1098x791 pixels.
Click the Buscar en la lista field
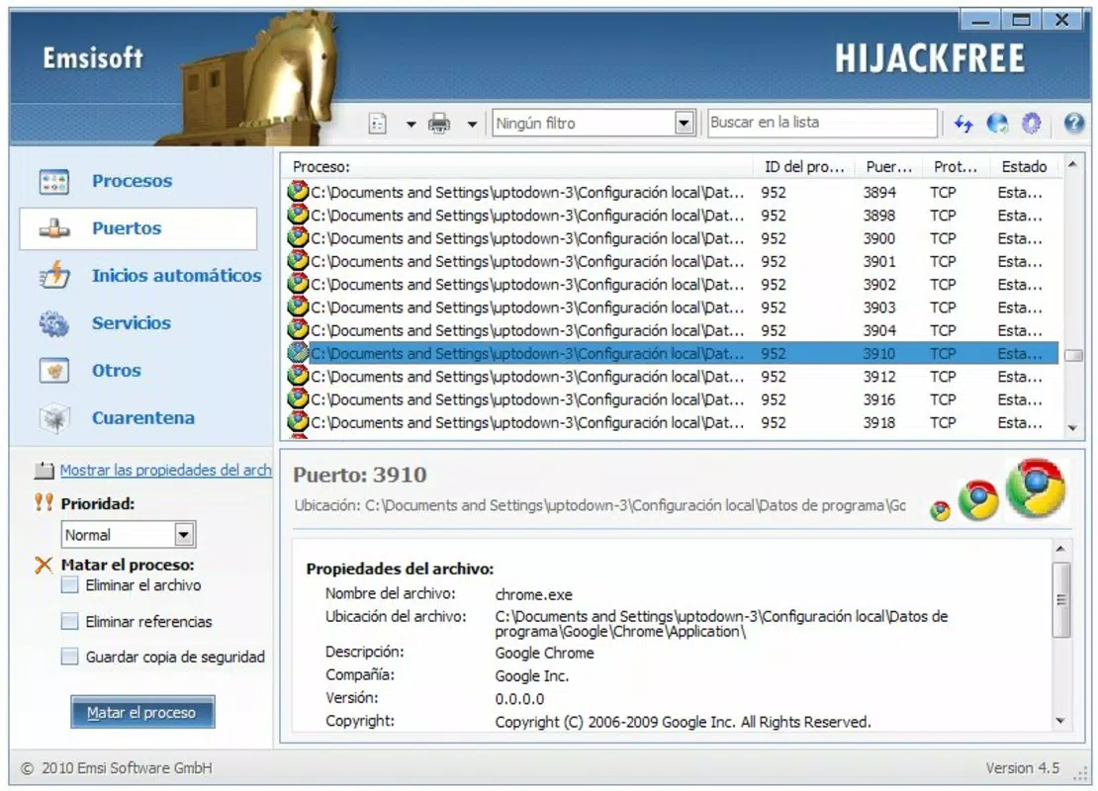coord(822,123)
